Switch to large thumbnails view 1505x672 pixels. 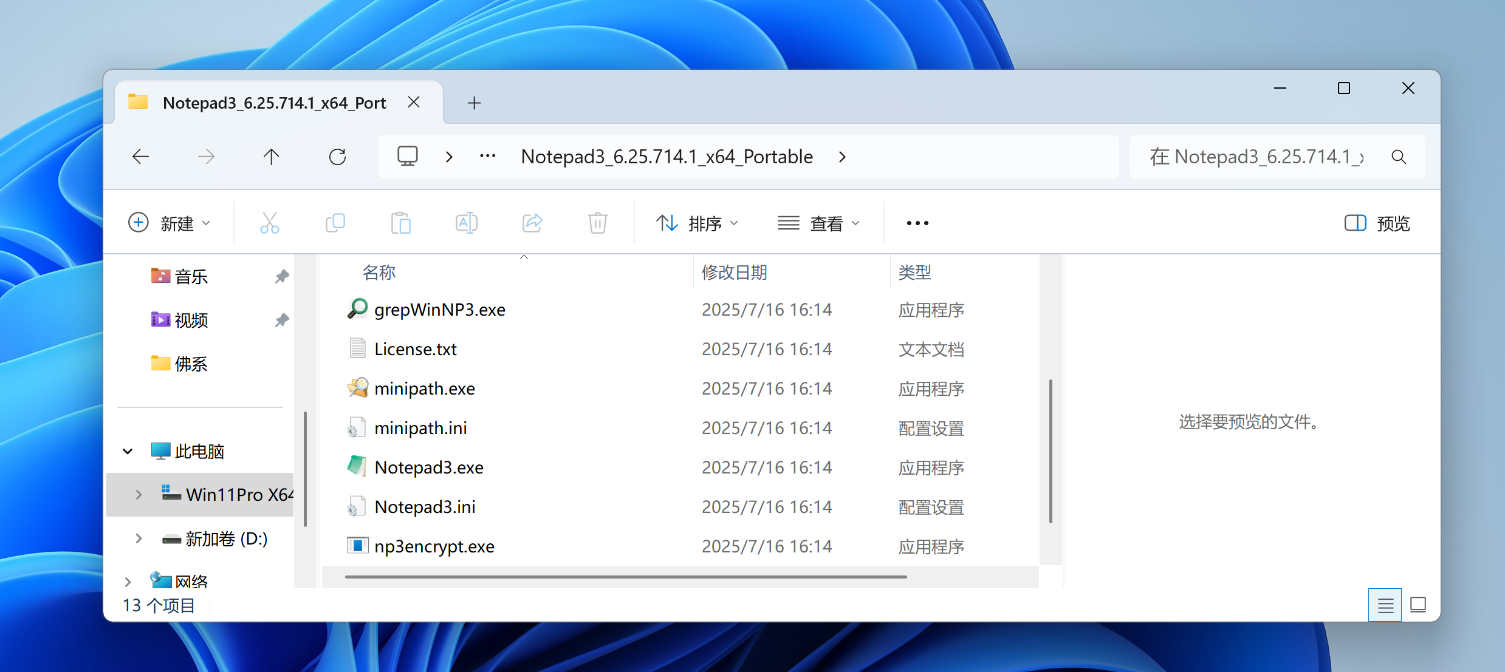click(x=1418, y=605)
